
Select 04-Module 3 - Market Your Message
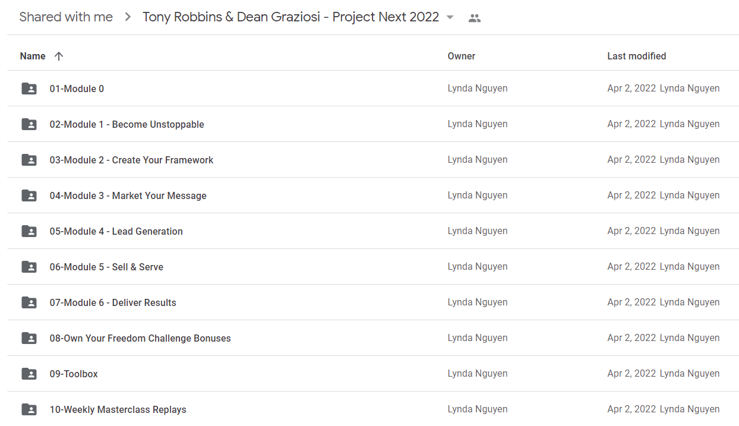tap(128, 195)
